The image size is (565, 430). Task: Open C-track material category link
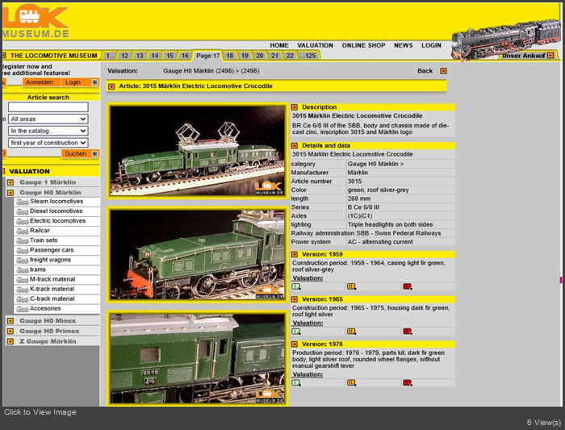point(52,298)
